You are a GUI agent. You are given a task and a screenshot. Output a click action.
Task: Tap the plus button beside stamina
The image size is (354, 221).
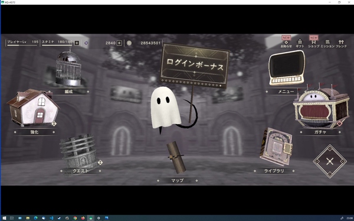click(x=77, y=43)
